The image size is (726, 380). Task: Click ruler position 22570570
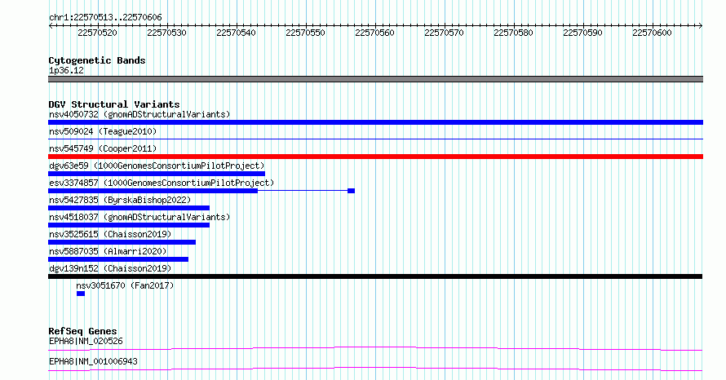(x=444, y=33)
